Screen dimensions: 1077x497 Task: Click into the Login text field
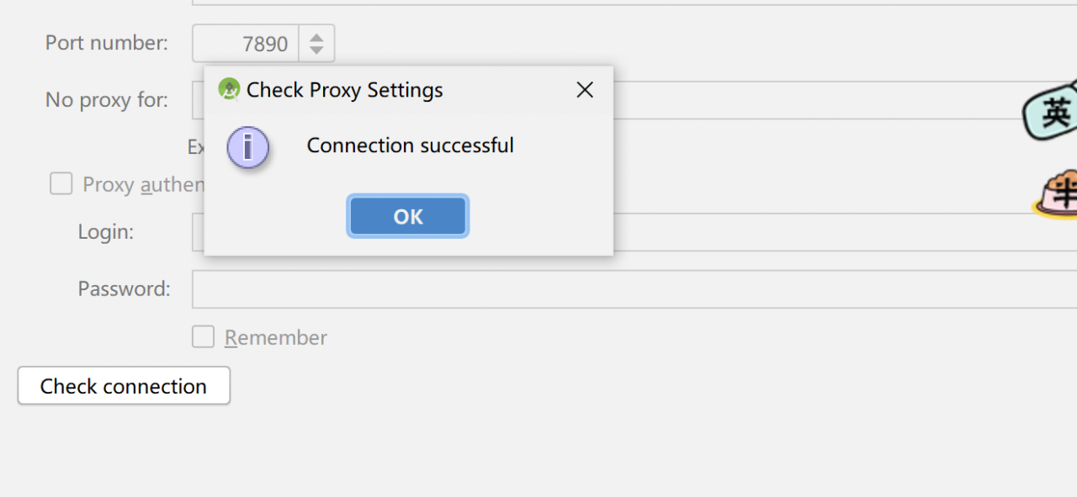tap(841, 232)
